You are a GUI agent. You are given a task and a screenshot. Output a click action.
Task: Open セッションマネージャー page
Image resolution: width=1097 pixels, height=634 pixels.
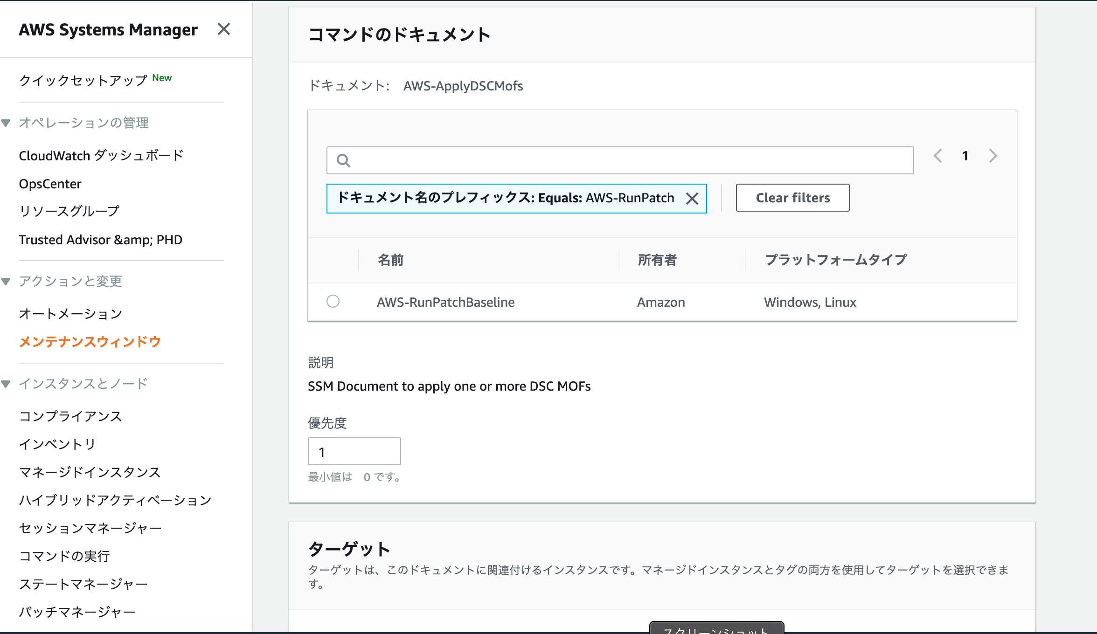pos(90,528)
